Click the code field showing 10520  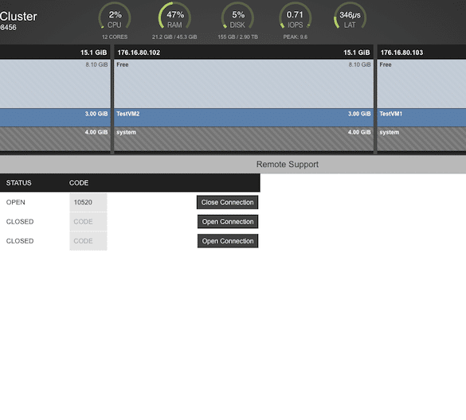88,202
